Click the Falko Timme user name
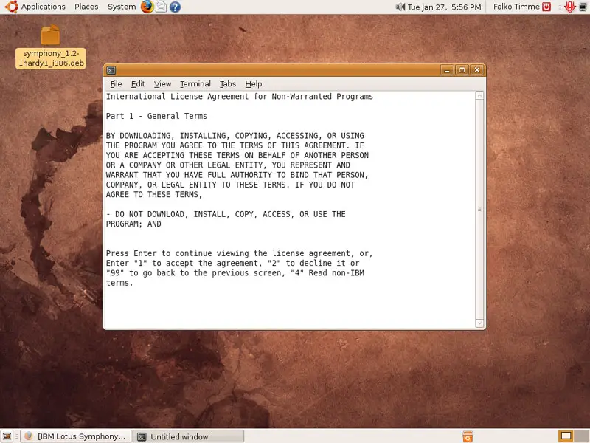Screen dimensions: 590x443 point(516,7)
